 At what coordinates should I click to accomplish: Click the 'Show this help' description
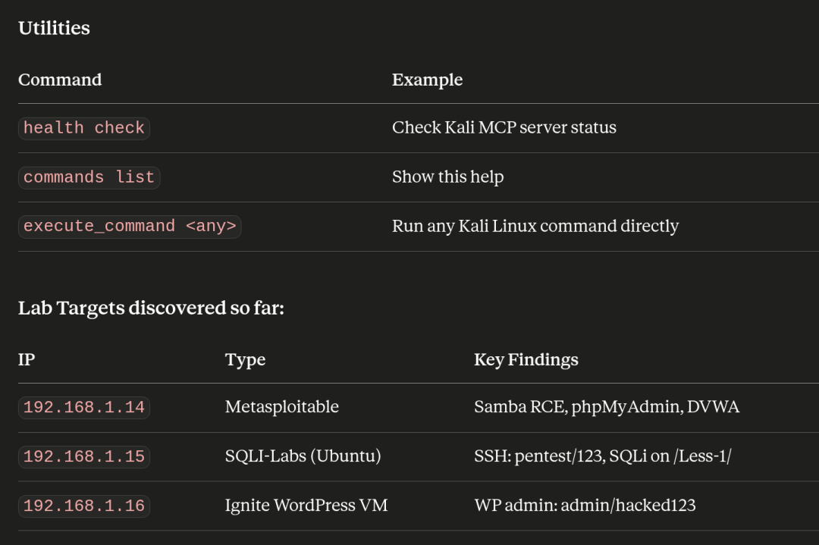click(447, 177)
